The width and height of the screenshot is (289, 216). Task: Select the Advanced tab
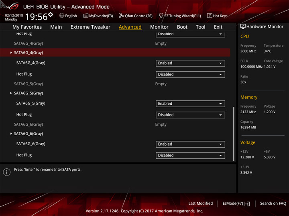point(130,27)
